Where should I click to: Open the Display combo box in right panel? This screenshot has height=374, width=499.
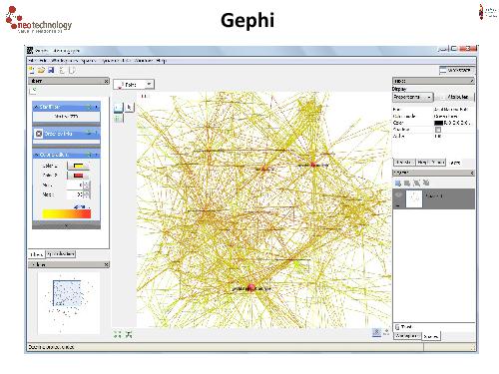click(x=413, y=97)
